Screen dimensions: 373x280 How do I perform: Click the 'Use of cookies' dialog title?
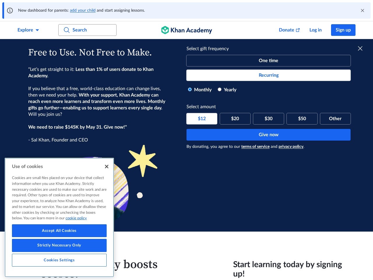click(27, 167)
